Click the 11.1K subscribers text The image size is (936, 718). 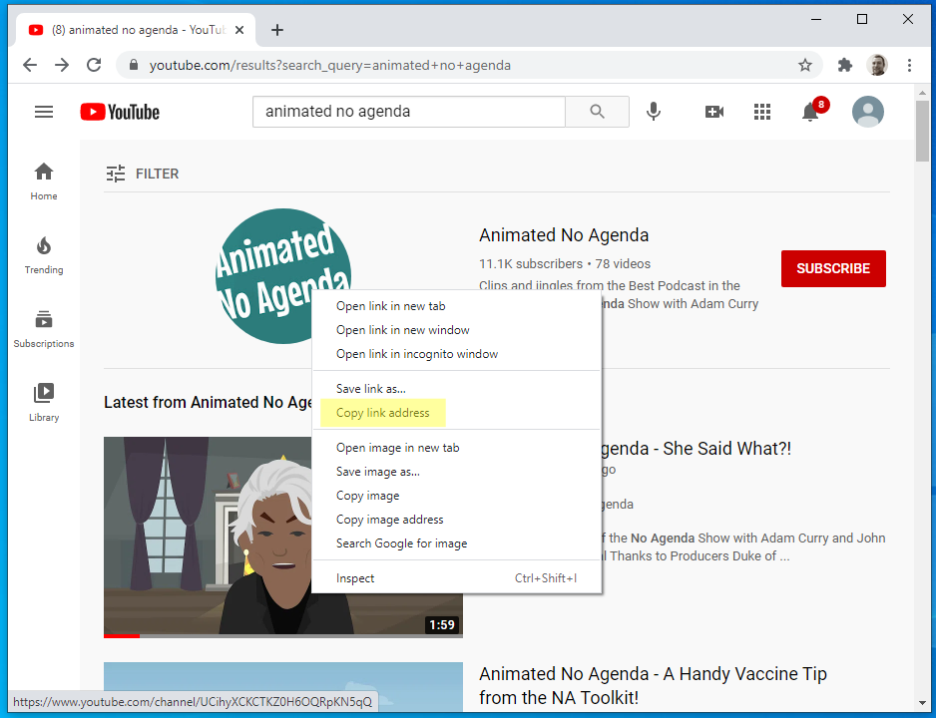(531, 263)
